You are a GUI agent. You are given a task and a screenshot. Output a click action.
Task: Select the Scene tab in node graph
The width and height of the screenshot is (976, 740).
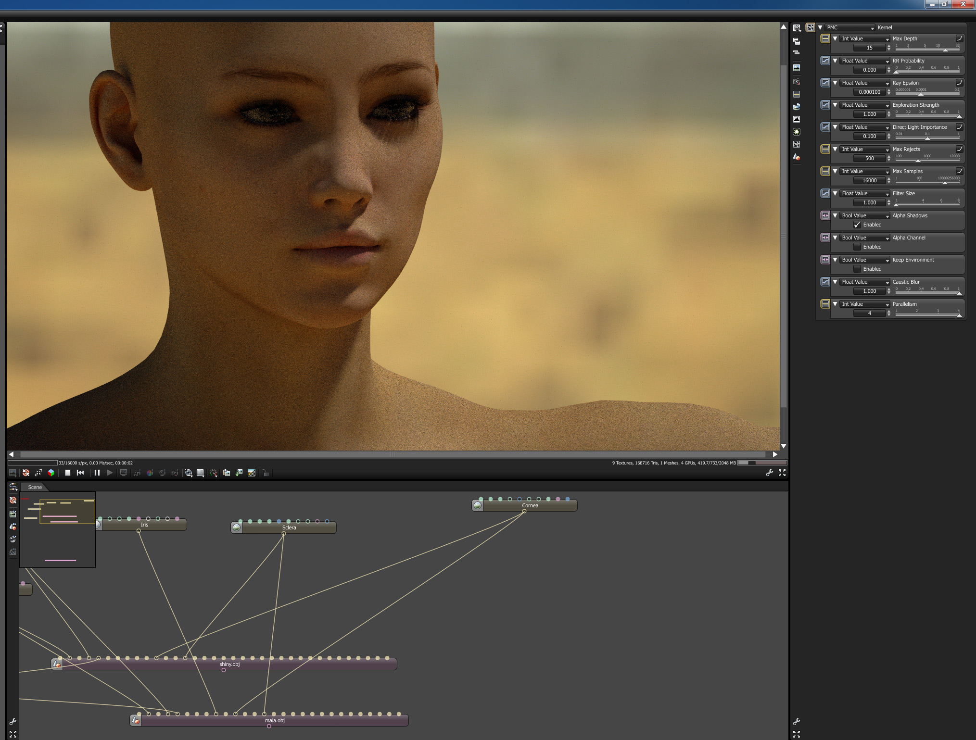pyautogui.click(x=35, y=487)
